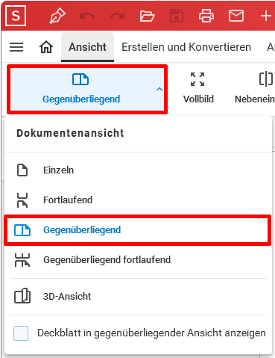The width and height of the screenshot is (275, 358).
Task: Print document with the printer icon
Action: click(206, 16)
